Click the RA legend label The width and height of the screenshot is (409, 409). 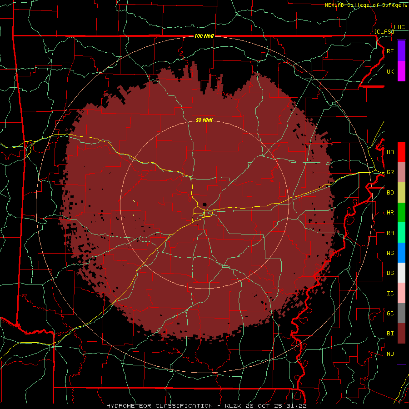(390, 233)
